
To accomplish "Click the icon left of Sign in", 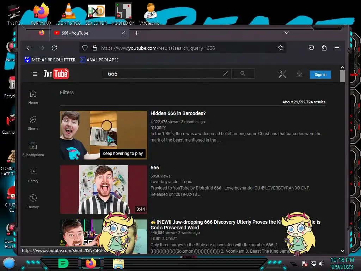I will 299,74.
